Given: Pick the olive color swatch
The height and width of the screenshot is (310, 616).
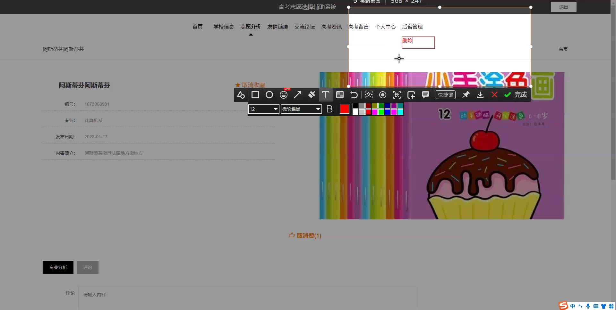Looking at the screenshot, I should coord(375,106).
